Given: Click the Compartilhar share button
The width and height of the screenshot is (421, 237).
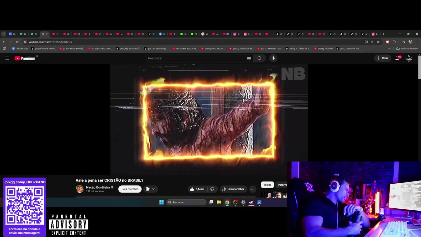Looking at the screenshot, I should [233, 189].
